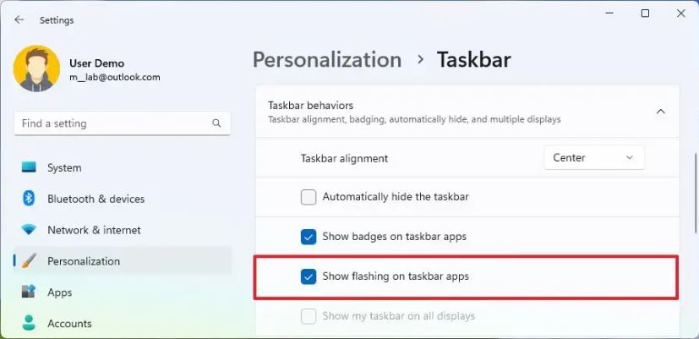Image resolution: width=699 pixels, height=339 pixels.
Task: Uncheck Show badges on taskbar apps
Action: 309,237
